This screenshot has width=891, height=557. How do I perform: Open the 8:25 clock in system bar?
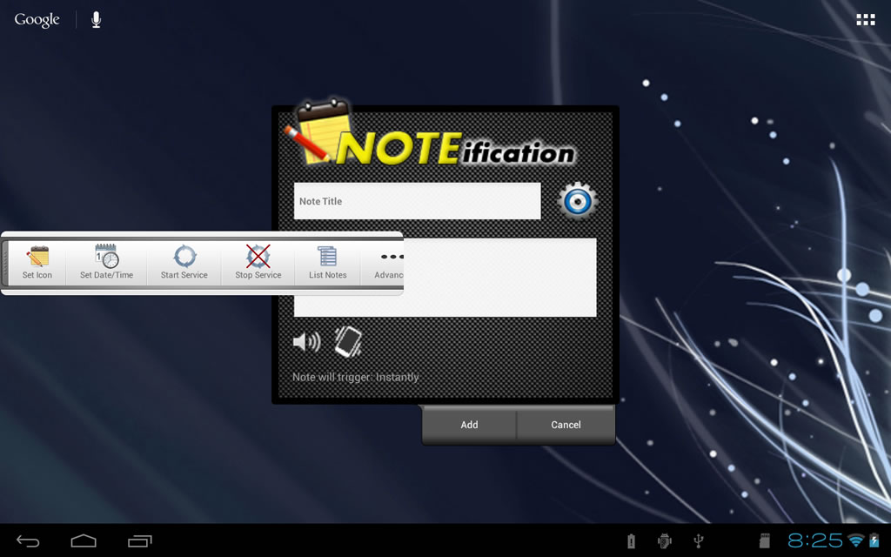[x=815, y=540]
